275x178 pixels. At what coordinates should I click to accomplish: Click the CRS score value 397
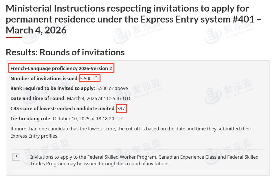(x=121, y=108)
